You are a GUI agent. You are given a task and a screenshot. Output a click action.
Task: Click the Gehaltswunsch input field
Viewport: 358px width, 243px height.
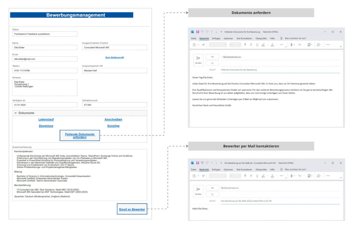pyautogui.click(x=114, y=105)
